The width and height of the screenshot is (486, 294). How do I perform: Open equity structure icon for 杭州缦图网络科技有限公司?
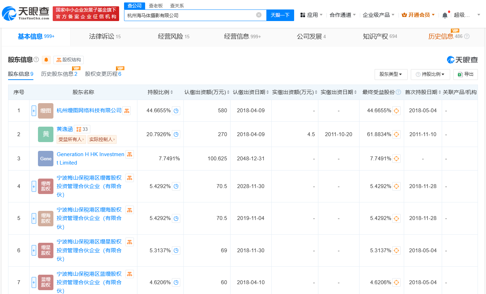pyautogui.click(x=127, y=111)
